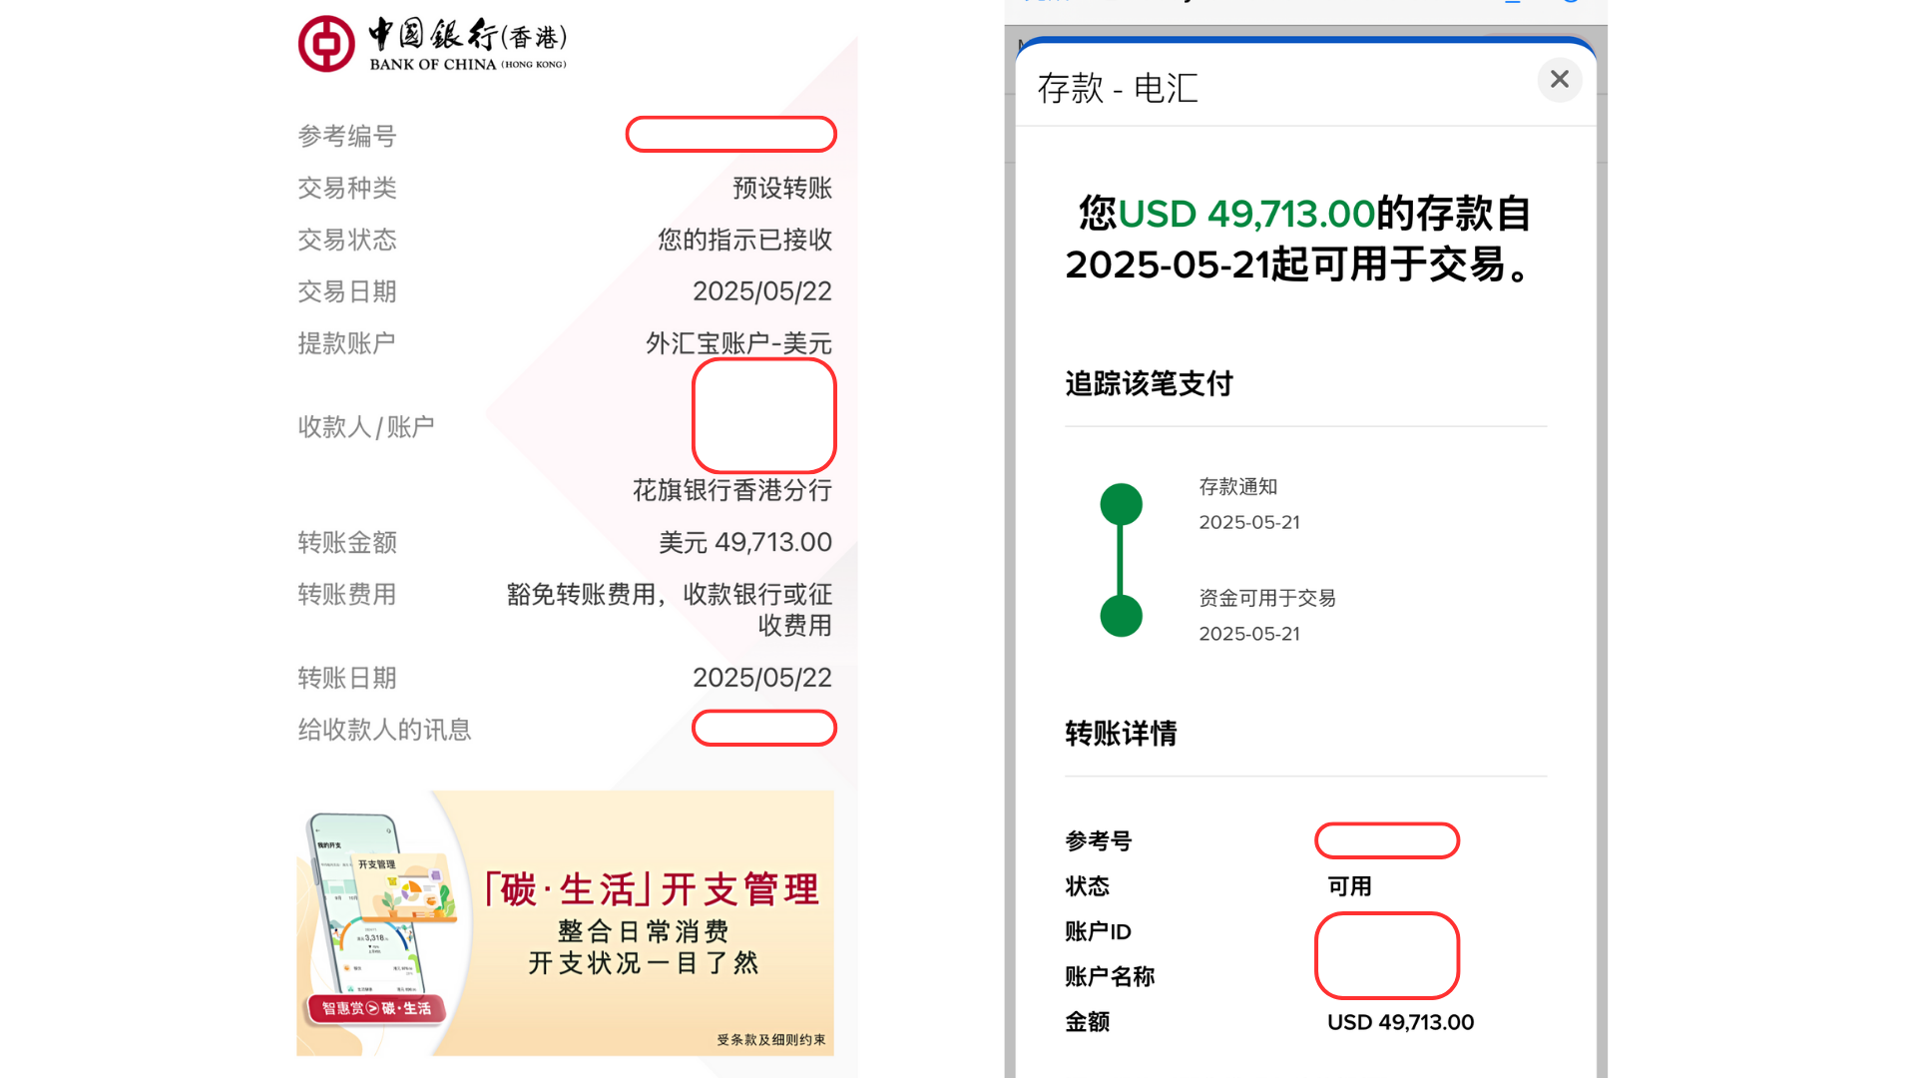Click the 美元 49,713.00 transfer amount

click(x=744, y=542)
